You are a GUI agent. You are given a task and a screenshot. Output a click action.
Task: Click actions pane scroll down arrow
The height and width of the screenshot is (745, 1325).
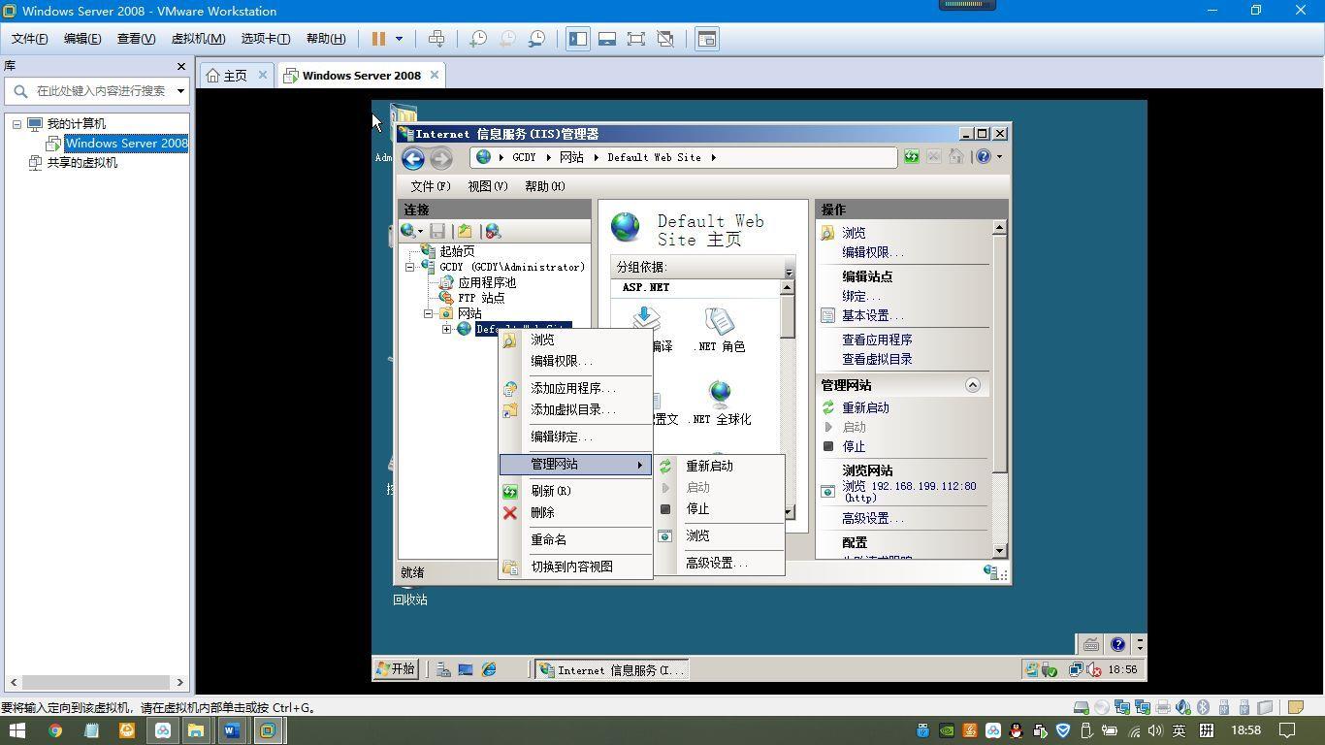pos(999,551)
